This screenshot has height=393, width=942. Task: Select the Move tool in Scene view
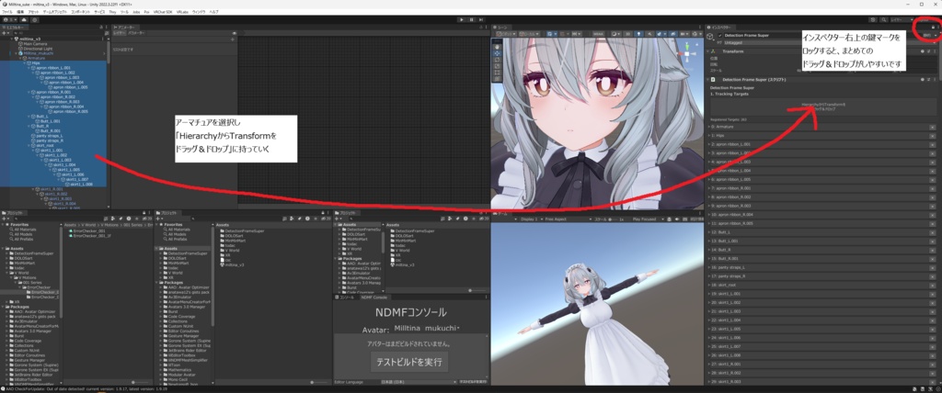coord(497,53)
